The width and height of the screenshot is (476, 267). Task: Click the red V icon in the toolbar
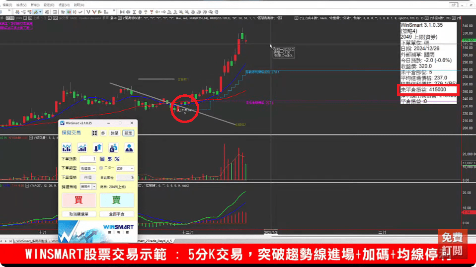pos(94,12)
